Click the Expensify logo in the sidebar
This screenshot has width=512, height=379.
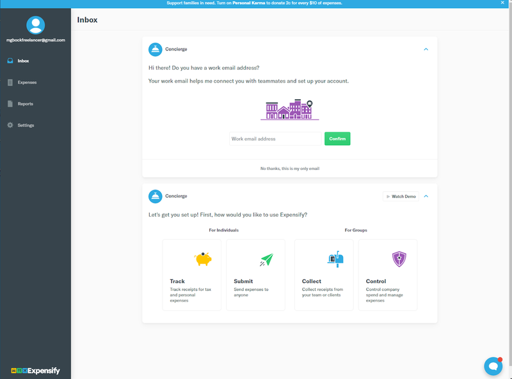36,371
